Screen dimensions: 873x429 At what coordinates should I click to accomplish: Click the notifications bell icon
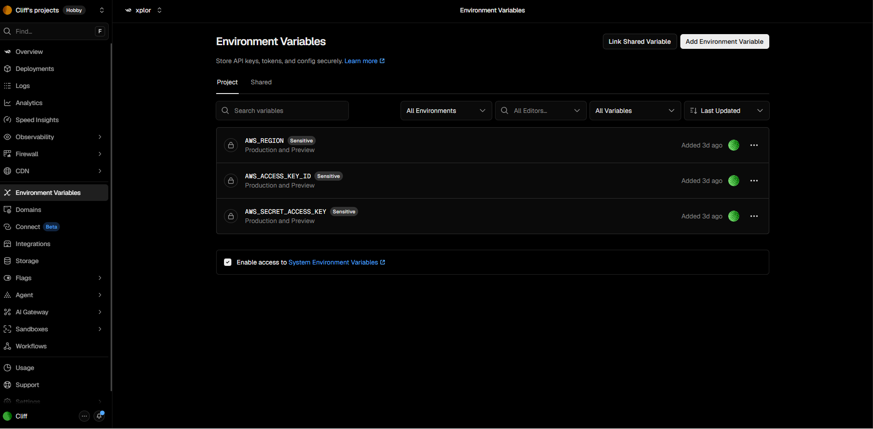pos(99,416)
